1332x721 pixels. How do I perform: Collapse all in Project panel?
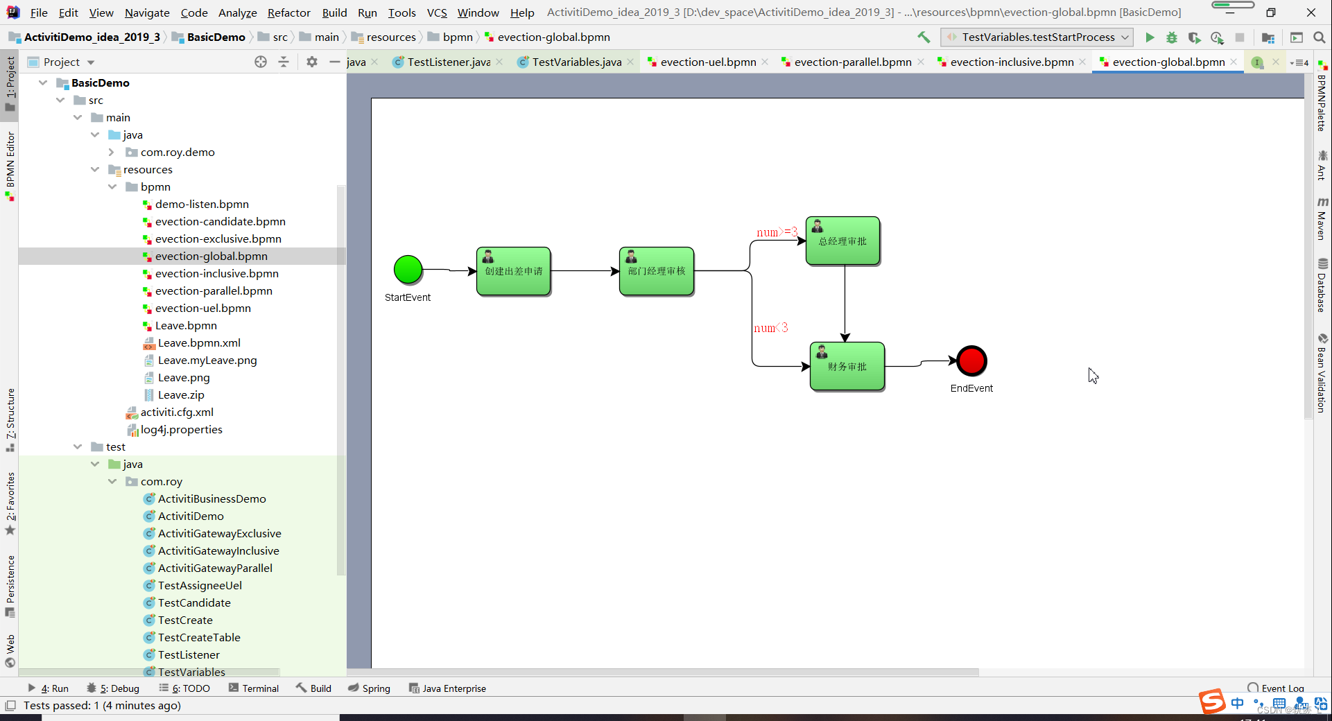coord(284,62)
